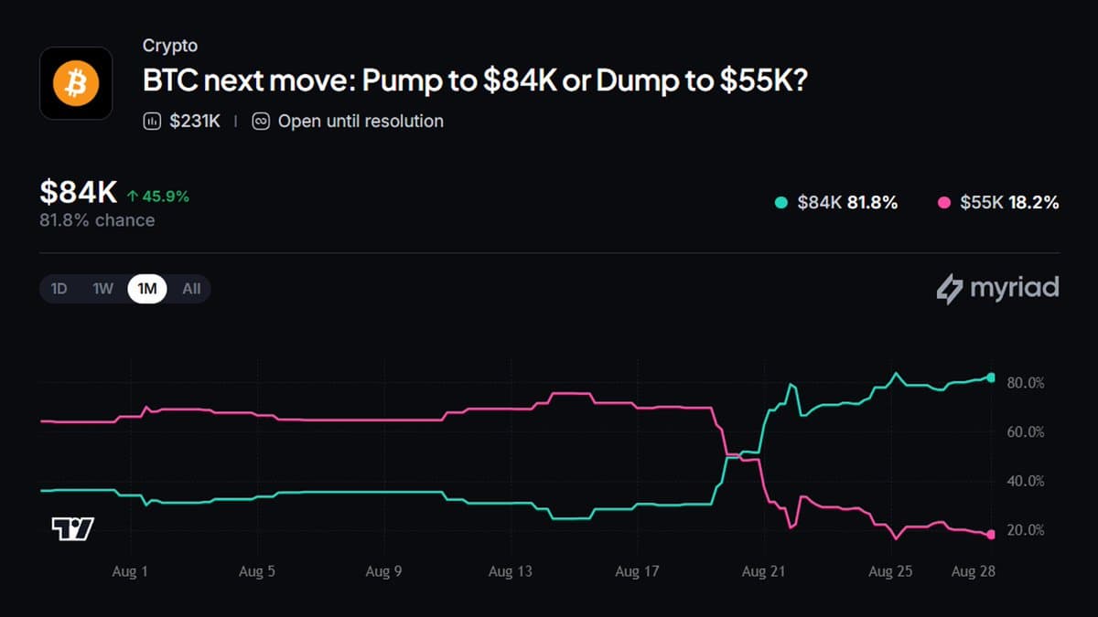Click the market title about BTC next move
This screenshot has width=1098, height=617.
coord(476,80)
